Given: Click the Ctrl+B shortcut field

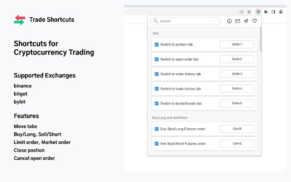Looking at the screenshot, I should [x=237, y=129].
